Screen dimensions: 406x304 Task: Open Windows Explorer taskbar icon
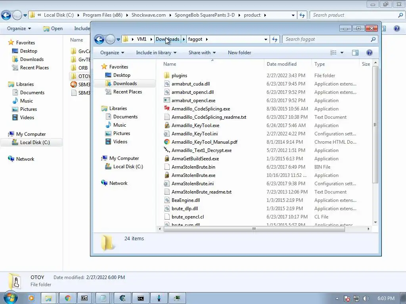click(48, 298)
